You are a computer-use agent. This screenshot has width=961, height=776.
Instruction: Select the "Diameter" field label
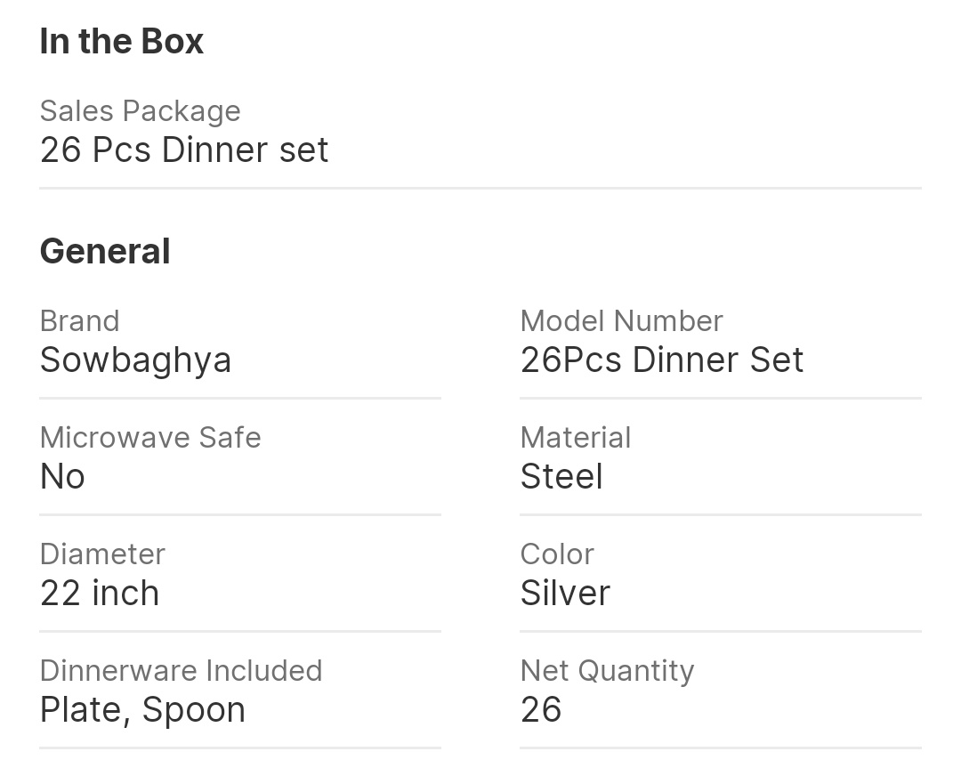[102, 554]
